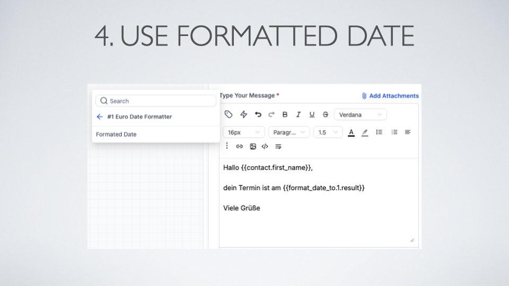Viewport: 509px width, 286px height.
Task: Select the Formated Date menu entry
Action: click(x=116, y=135)
